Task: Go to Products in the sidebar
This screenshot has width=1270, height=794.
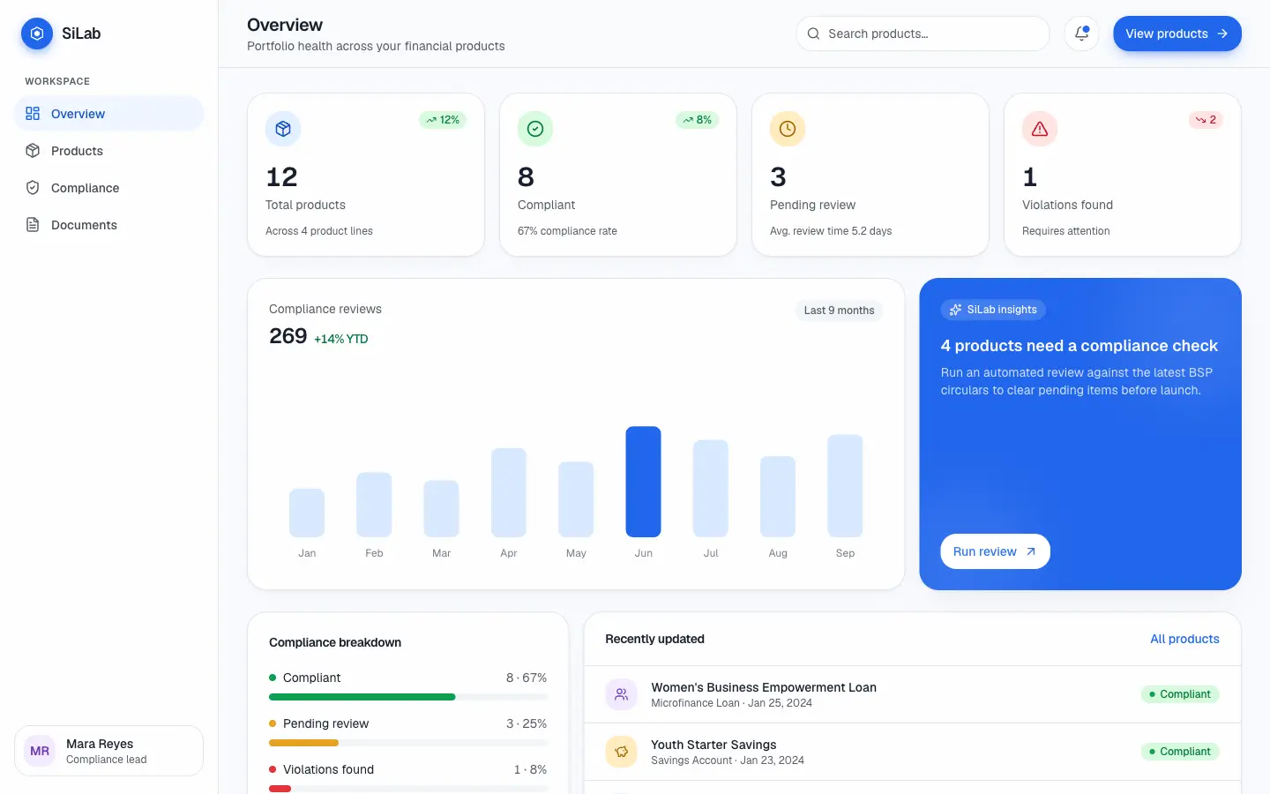Action: 109,151
